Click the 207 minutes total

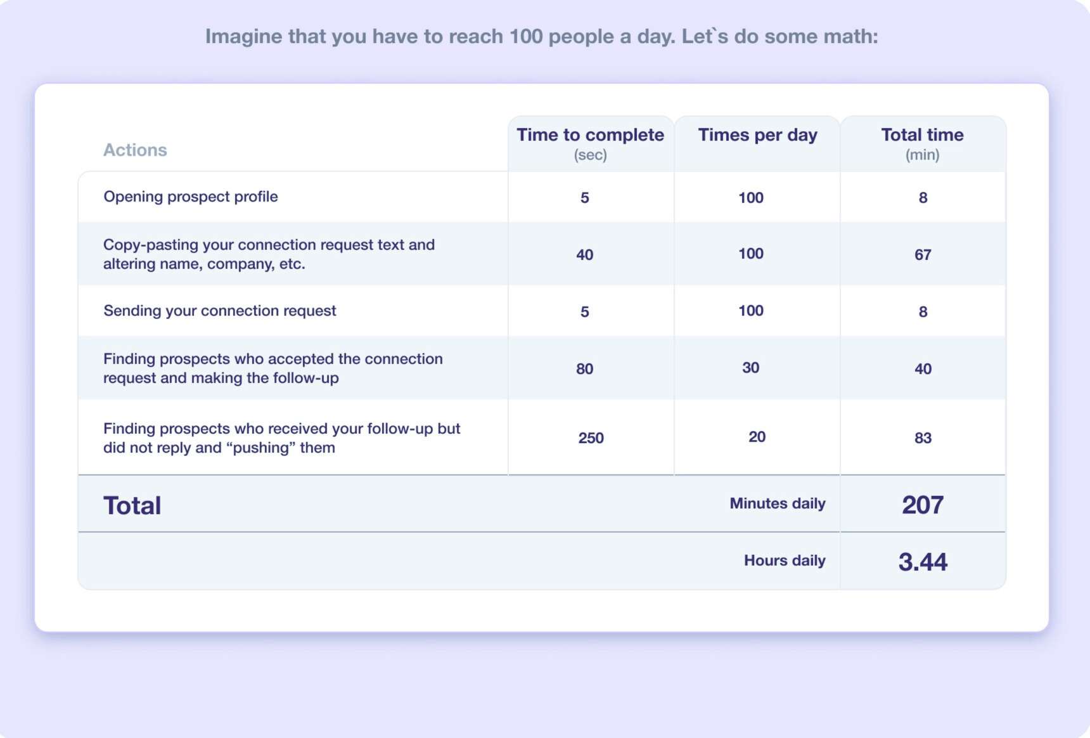(x=923, y=505)
